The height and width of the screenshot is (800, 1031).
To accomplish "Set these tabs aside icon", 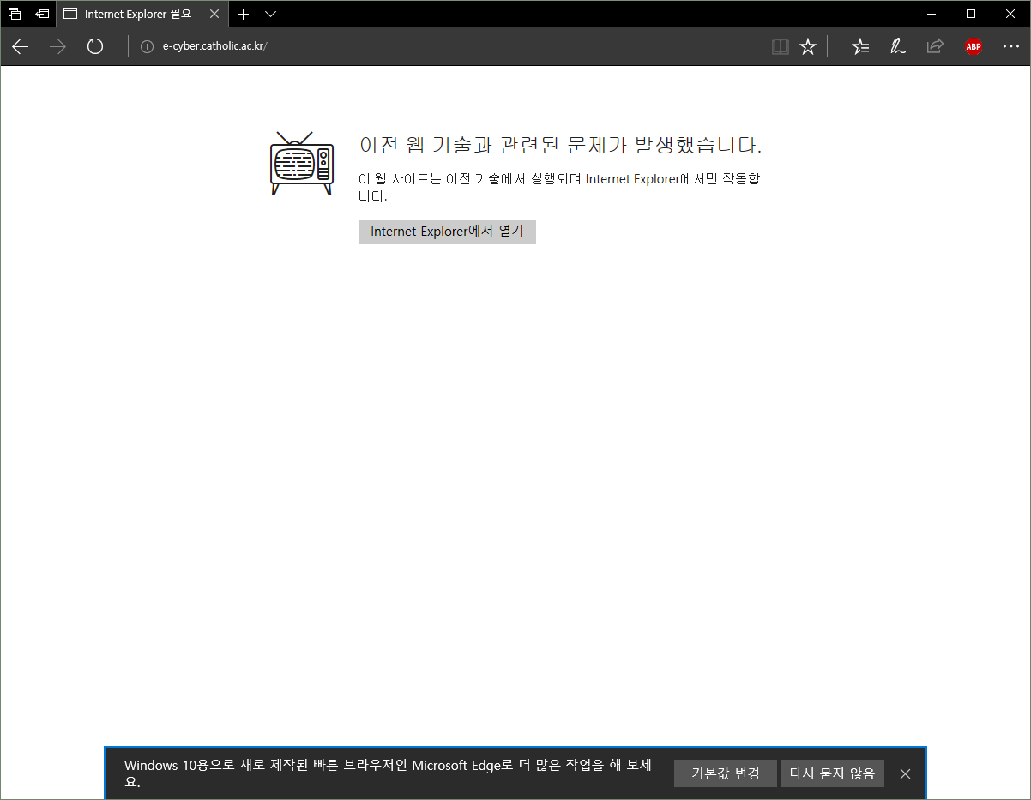I will click(42, 14).
